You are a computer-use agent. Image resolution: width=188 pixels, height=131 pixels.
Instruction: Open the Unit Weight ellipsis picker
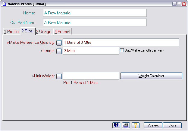point(59,76)
